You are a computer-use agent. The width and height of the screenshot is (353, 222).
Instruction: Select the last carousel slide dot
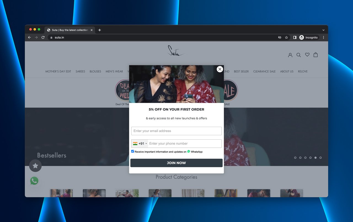coord(320,158)
